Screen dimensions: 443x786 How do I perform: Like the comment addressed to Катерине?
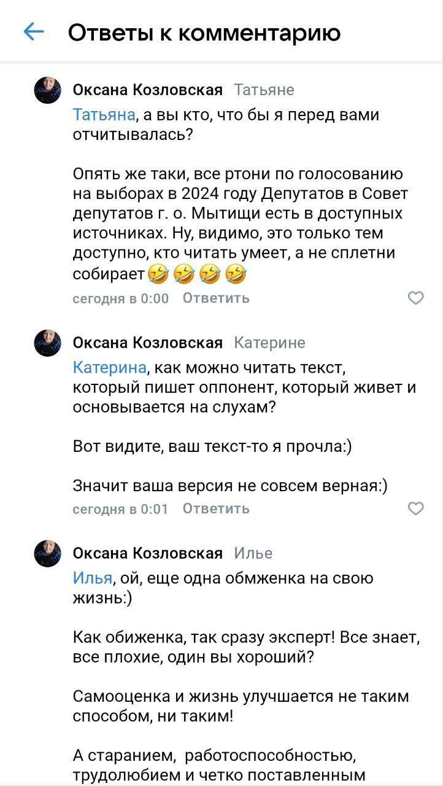416,508
